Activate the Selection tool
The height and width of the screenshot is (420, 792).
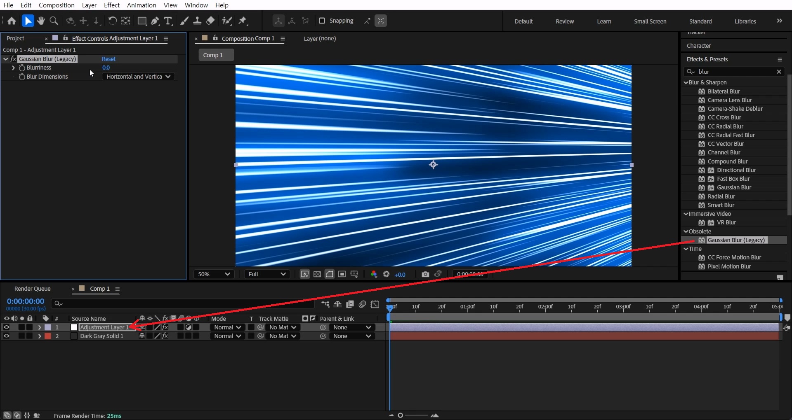point(28,21)
